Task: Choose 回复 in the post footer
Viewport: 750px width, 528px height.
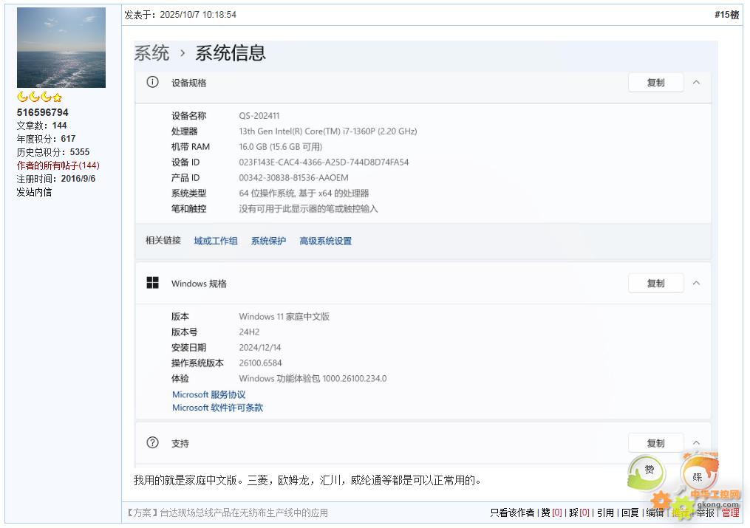Action: tap(630, 512)
